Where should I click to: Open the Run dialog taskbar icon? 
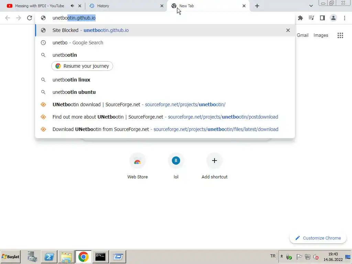[x=118, y=256]
